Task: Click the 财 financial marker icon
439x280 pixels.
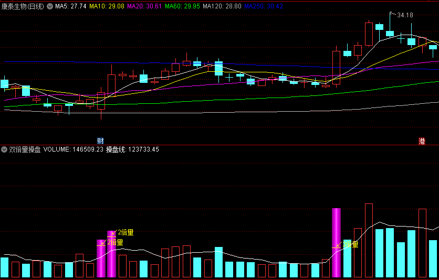Action: coord(100,141)
